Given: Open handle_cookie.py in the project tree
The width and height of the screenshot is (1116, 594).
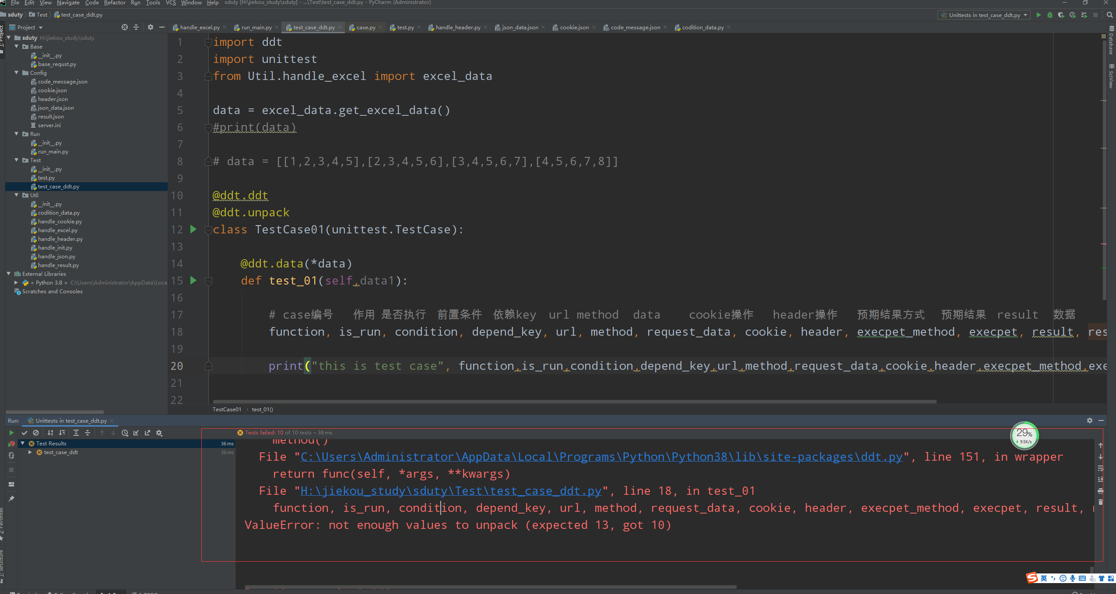Looking at the screenshot, I should click(60, 221).
